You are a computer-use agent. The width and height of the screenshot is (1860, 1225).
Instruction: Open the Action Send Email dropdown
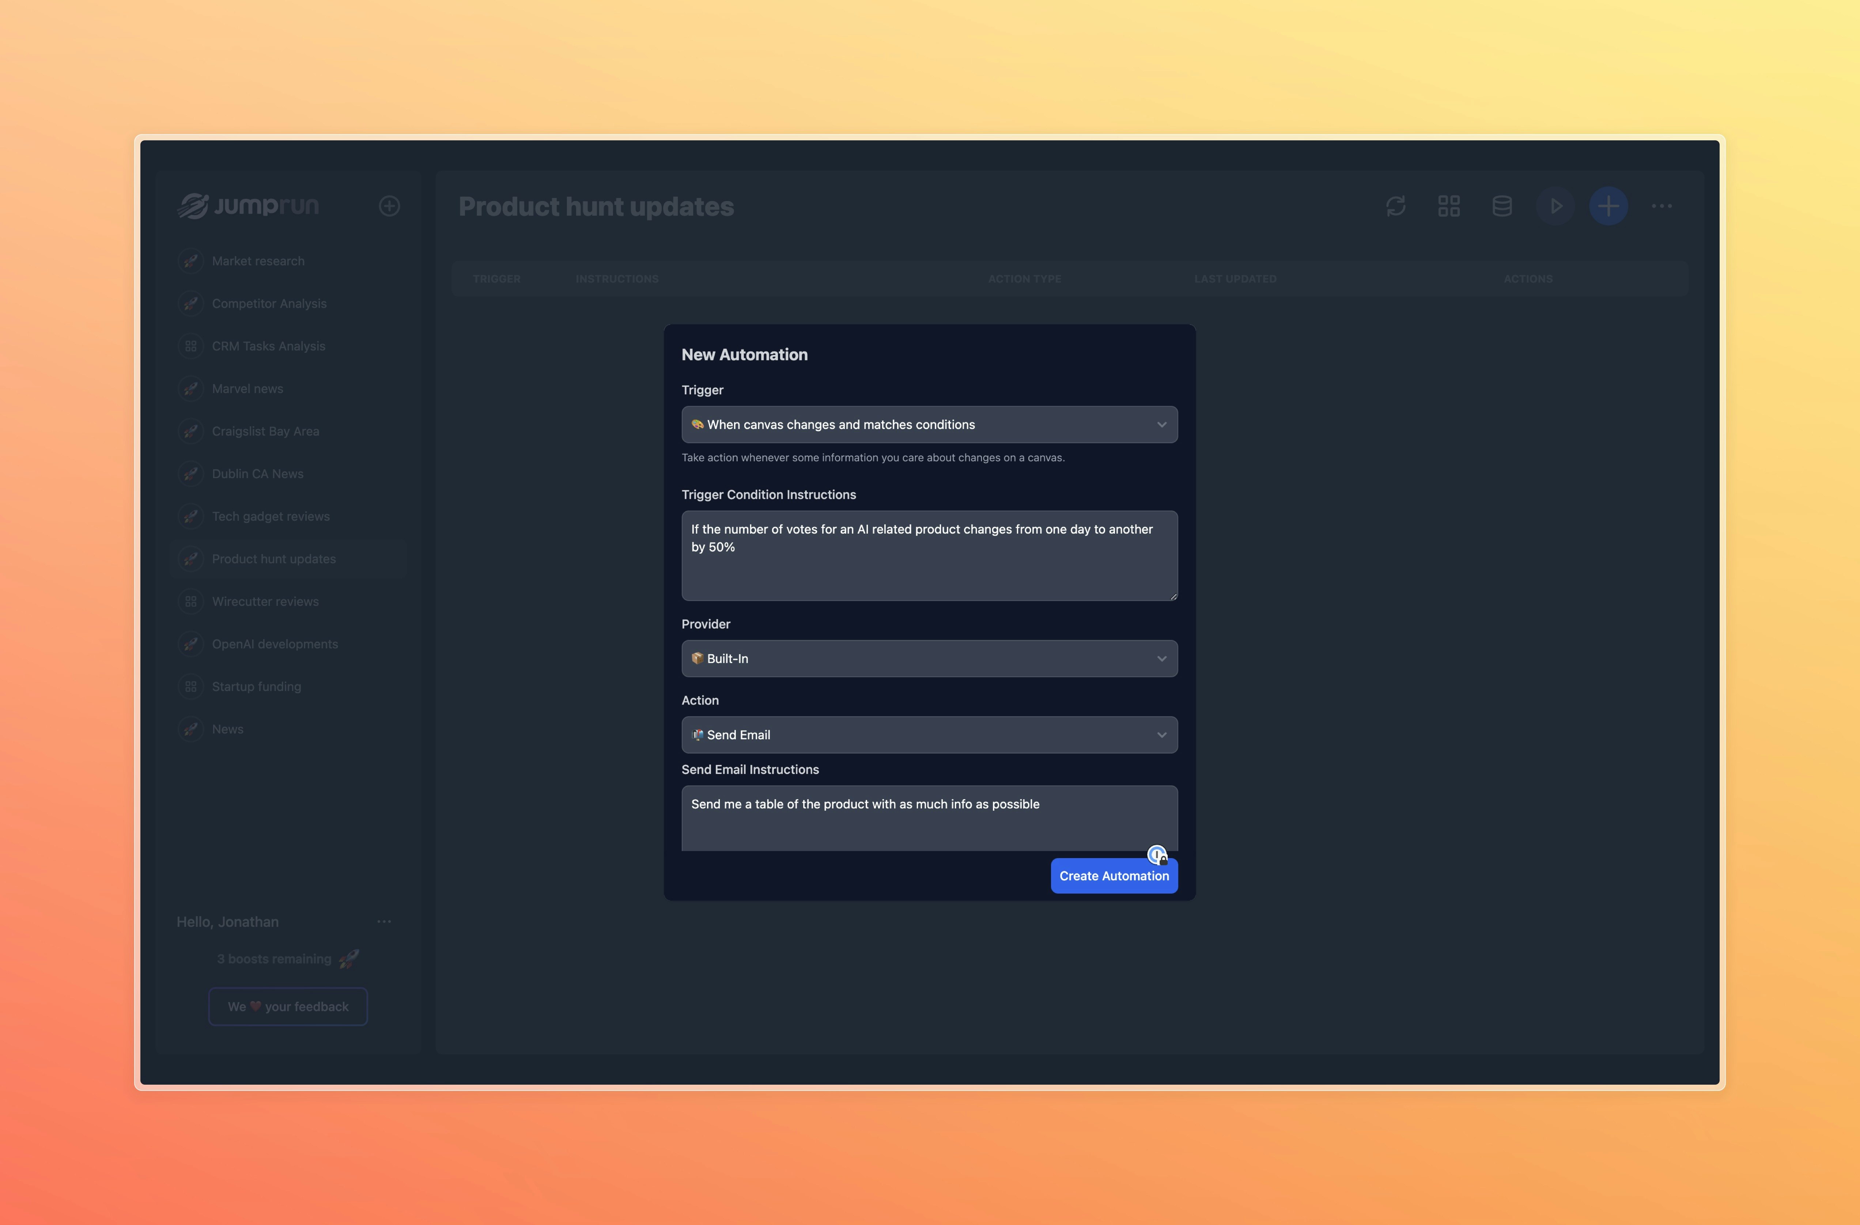pyautogui.click(x=929, y=735)
